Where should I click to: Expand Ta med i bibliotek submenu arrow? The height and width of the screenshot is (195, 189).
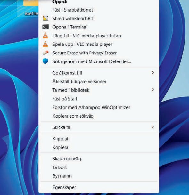coord(153,90)
